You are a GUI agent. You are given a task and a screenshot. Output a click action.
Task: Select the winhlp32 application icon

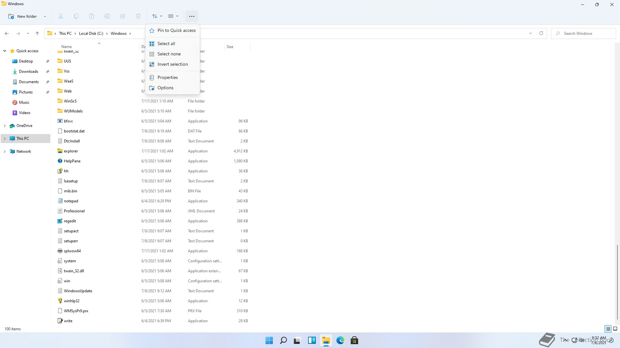60,301
